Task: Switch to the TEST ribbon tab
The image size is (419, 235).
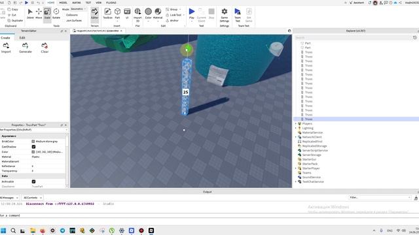Action: (x=88, y=3)
